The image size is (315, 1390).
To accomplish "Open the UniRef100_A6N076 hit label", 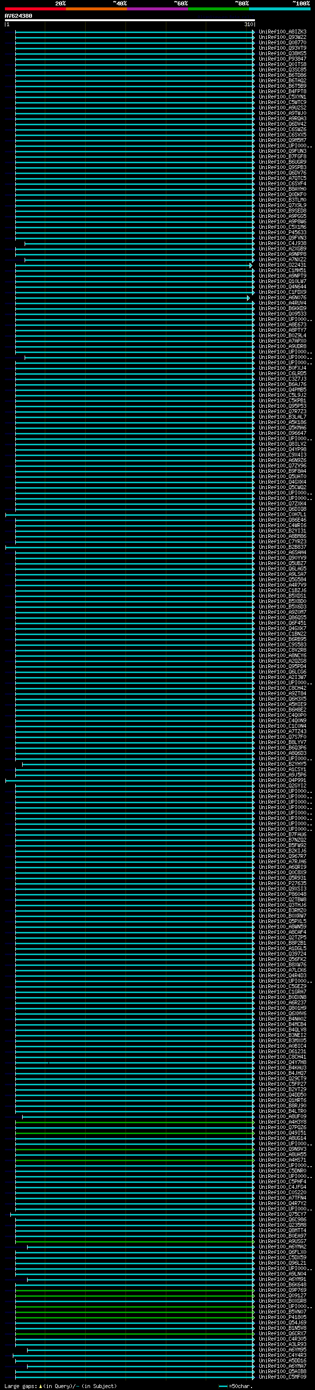I will 283,298.
